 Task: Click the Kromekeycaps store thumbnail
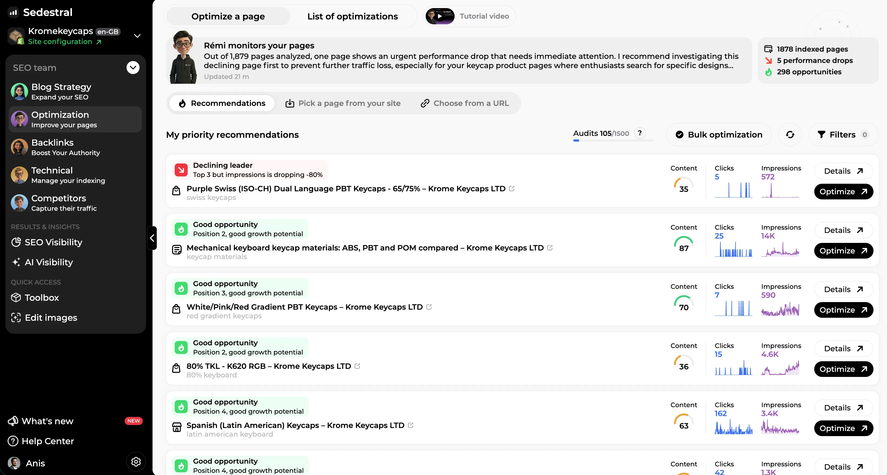click(x=16, y=36)
